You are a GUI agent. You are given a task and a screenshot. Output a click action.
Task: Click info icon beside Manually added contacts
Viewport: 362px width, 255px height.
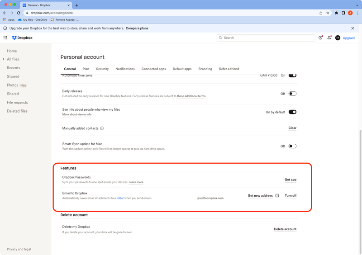pyautogui.click(x=102, y=128)
